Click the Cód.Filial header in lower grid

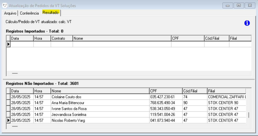[194, 91]
